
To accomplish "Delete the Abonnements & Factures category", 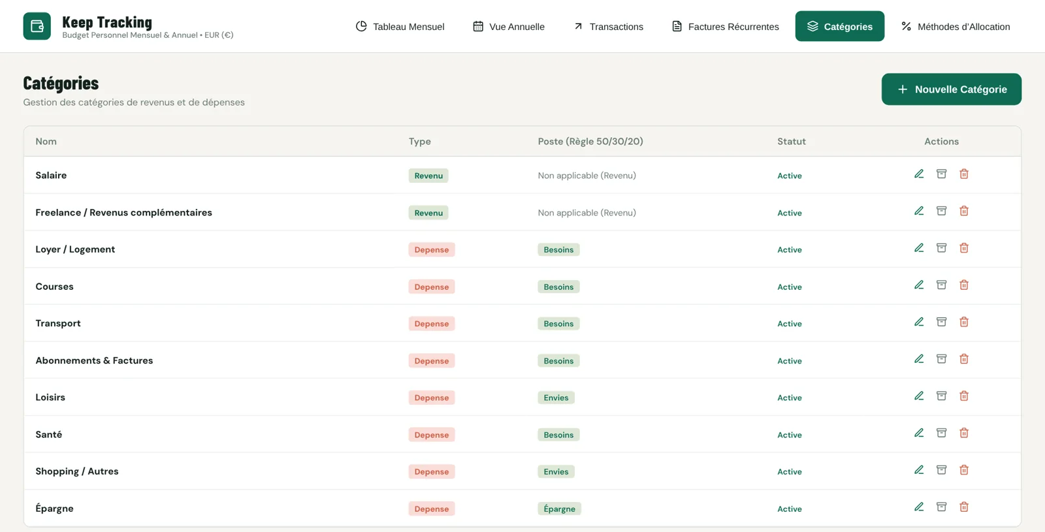I will (964, 359).
